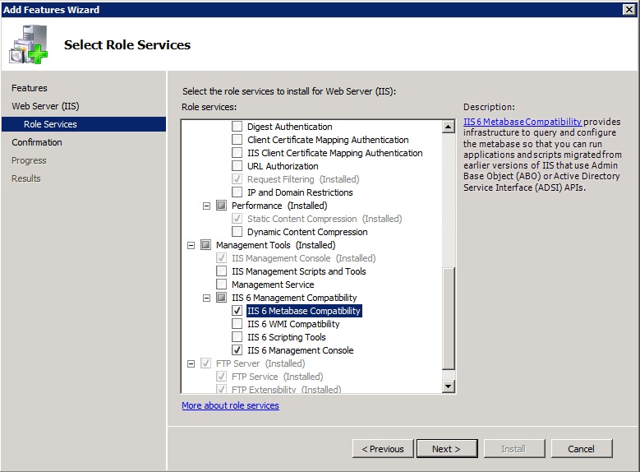Go to Features step in sidebar
This screenshot has height=472, width=640.
click(x=30, y=88)
